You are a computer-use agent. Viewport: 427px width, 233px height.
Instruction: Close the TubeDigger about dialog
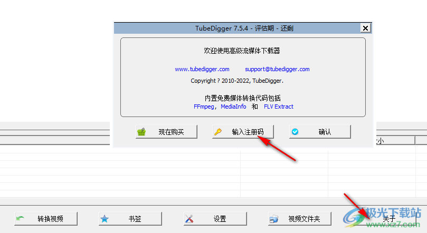[x=365, y=28]
